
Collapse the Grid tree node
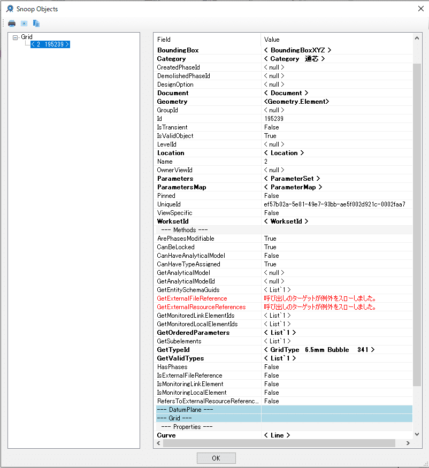coord(16,36)
